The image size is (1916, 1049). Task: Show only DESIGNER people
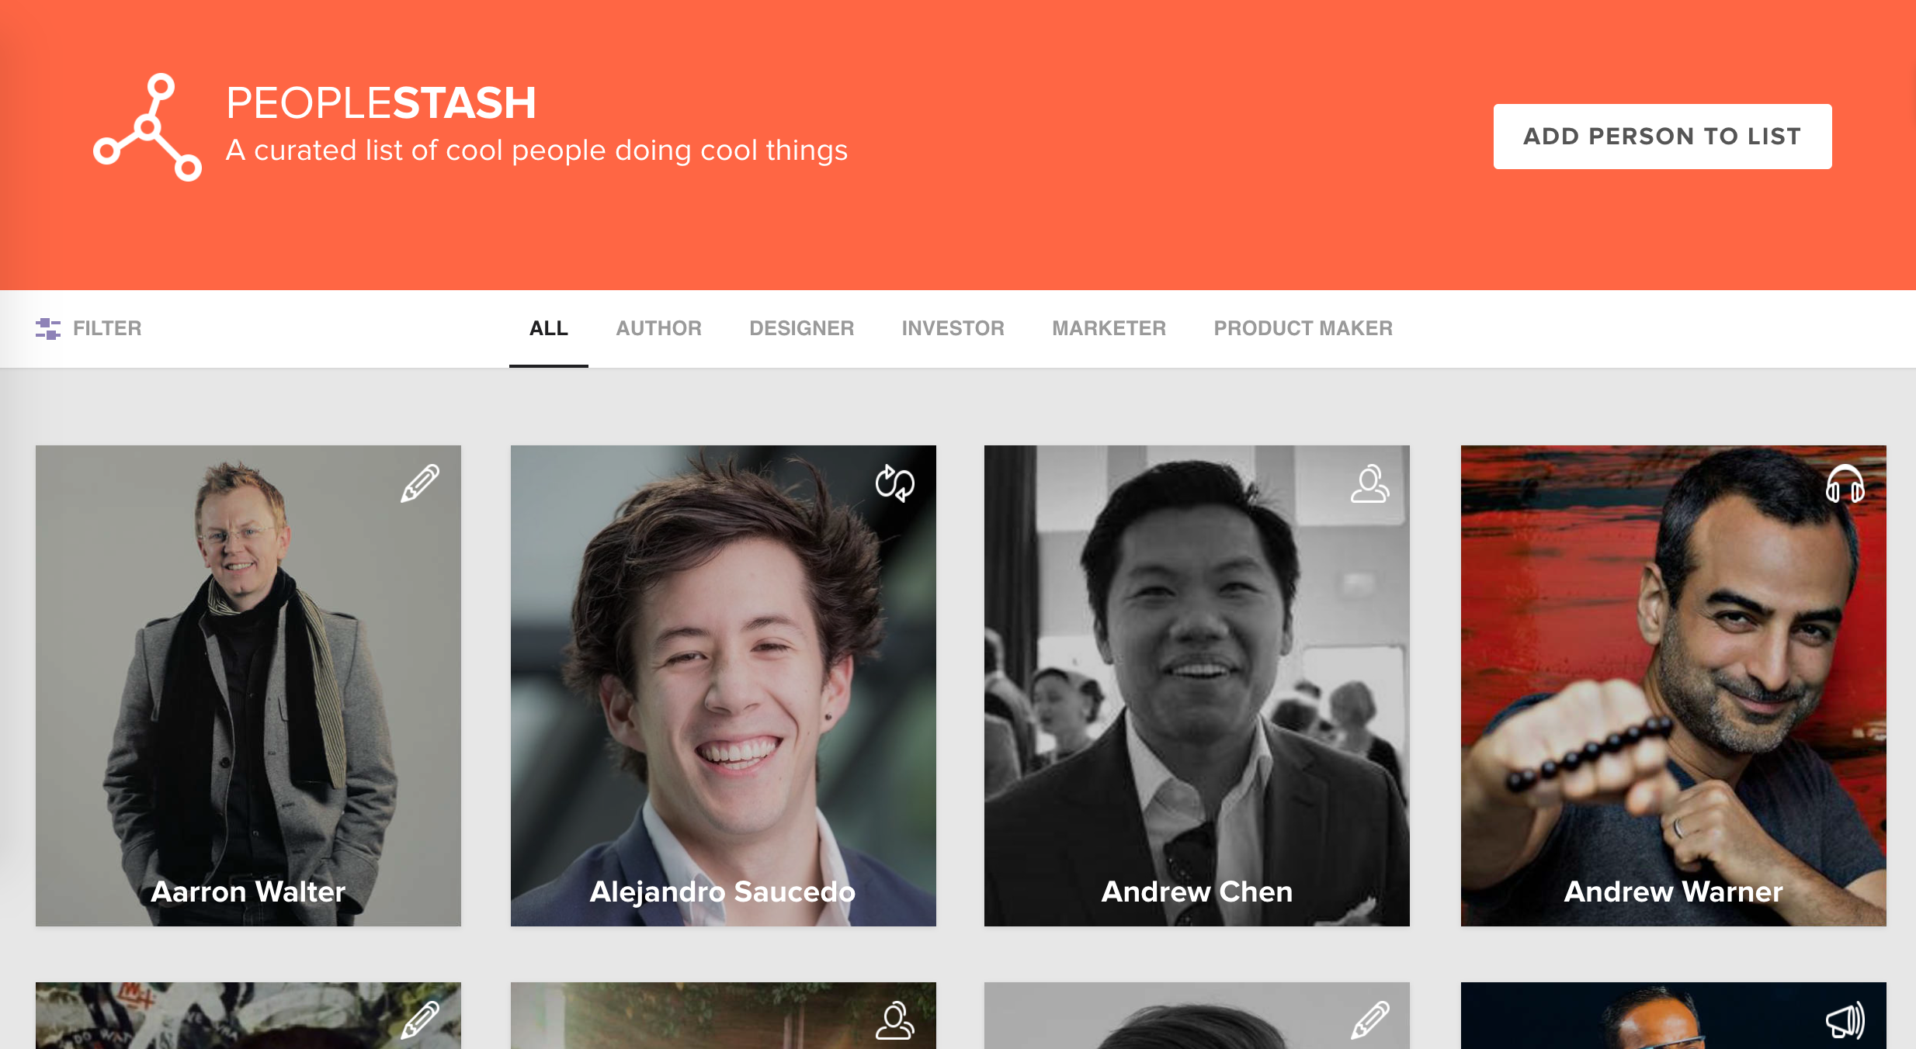tap(801, 328)
